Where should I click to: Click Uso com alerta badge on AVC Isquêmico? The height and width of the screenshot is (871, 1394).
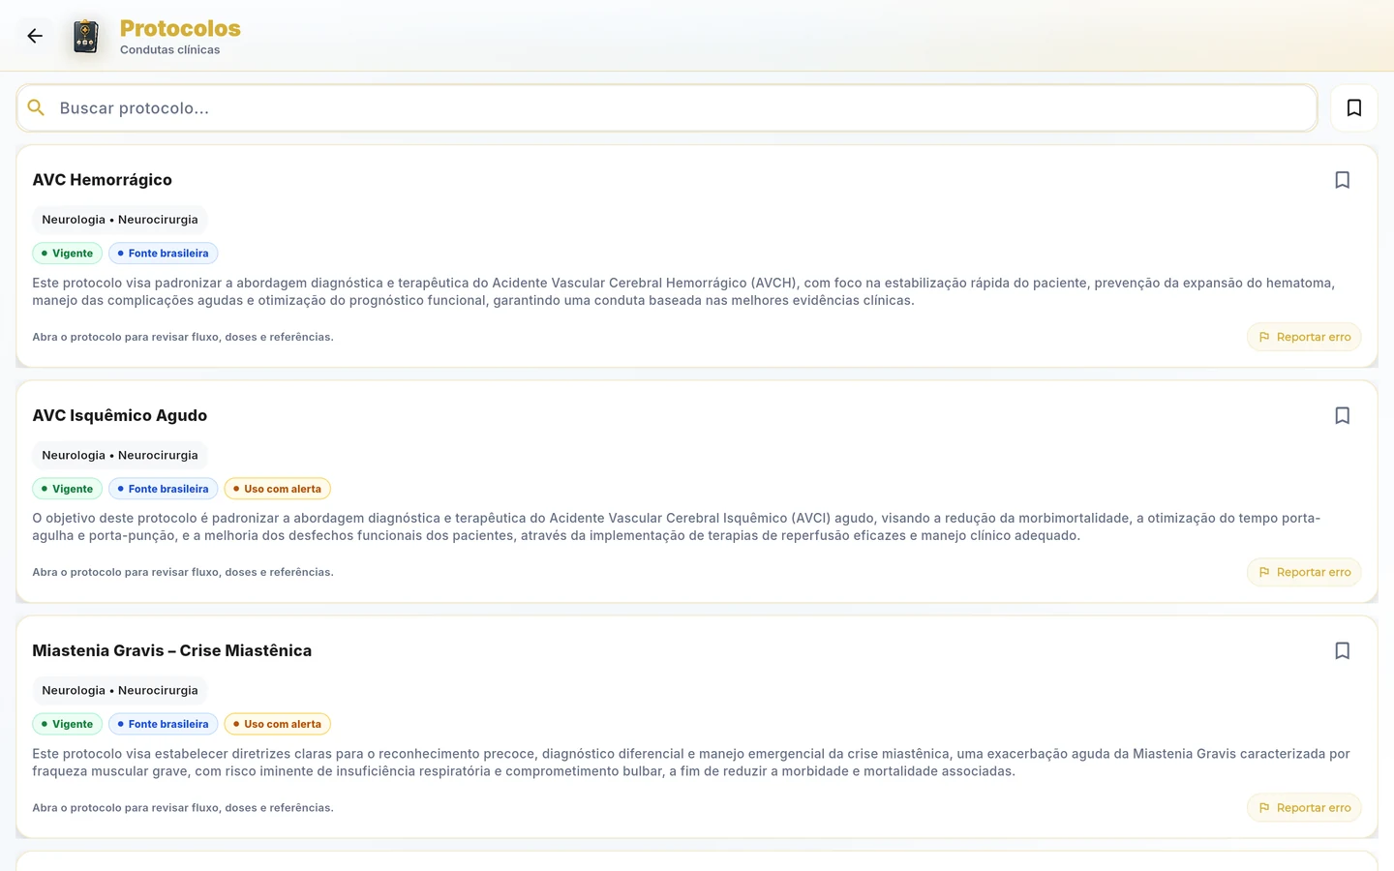click(x=278, y=489)
